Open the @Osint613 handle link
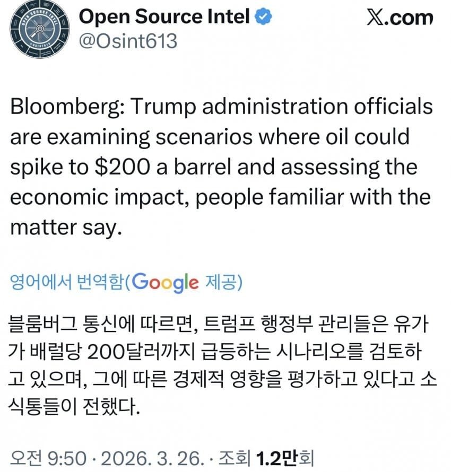 click(128, 41)
